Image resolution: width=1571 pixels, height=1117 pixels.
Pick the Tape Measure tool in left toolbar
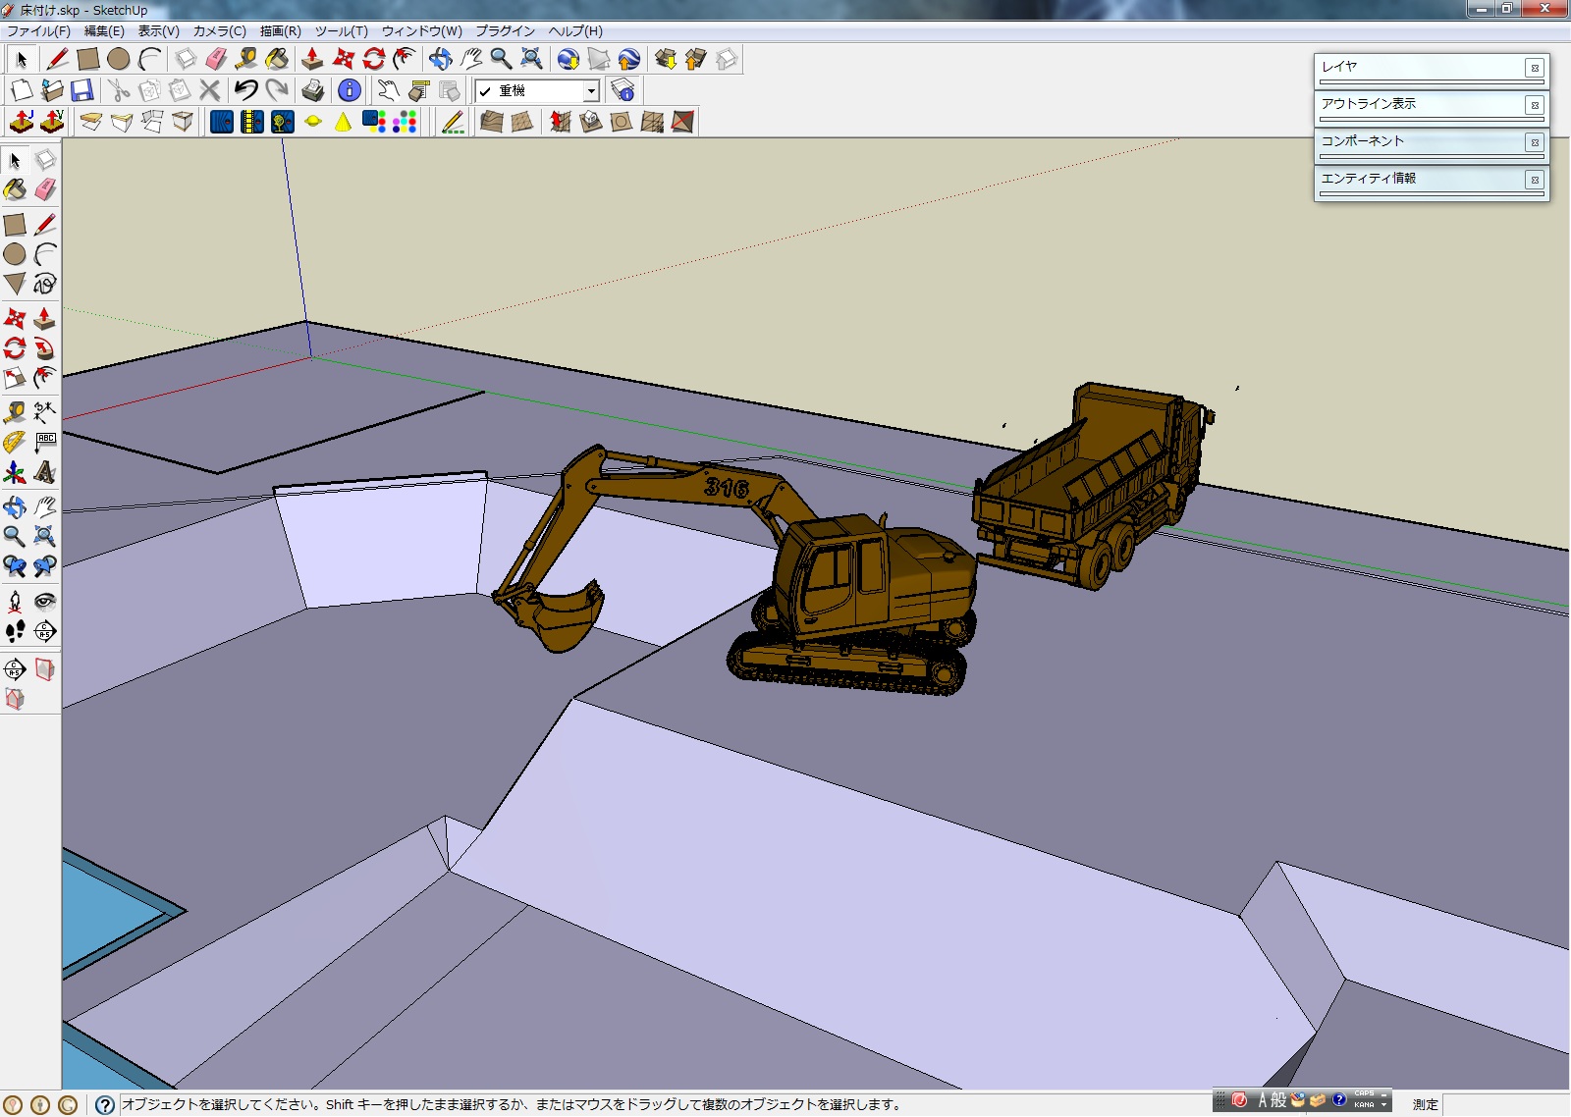point(15,411)
